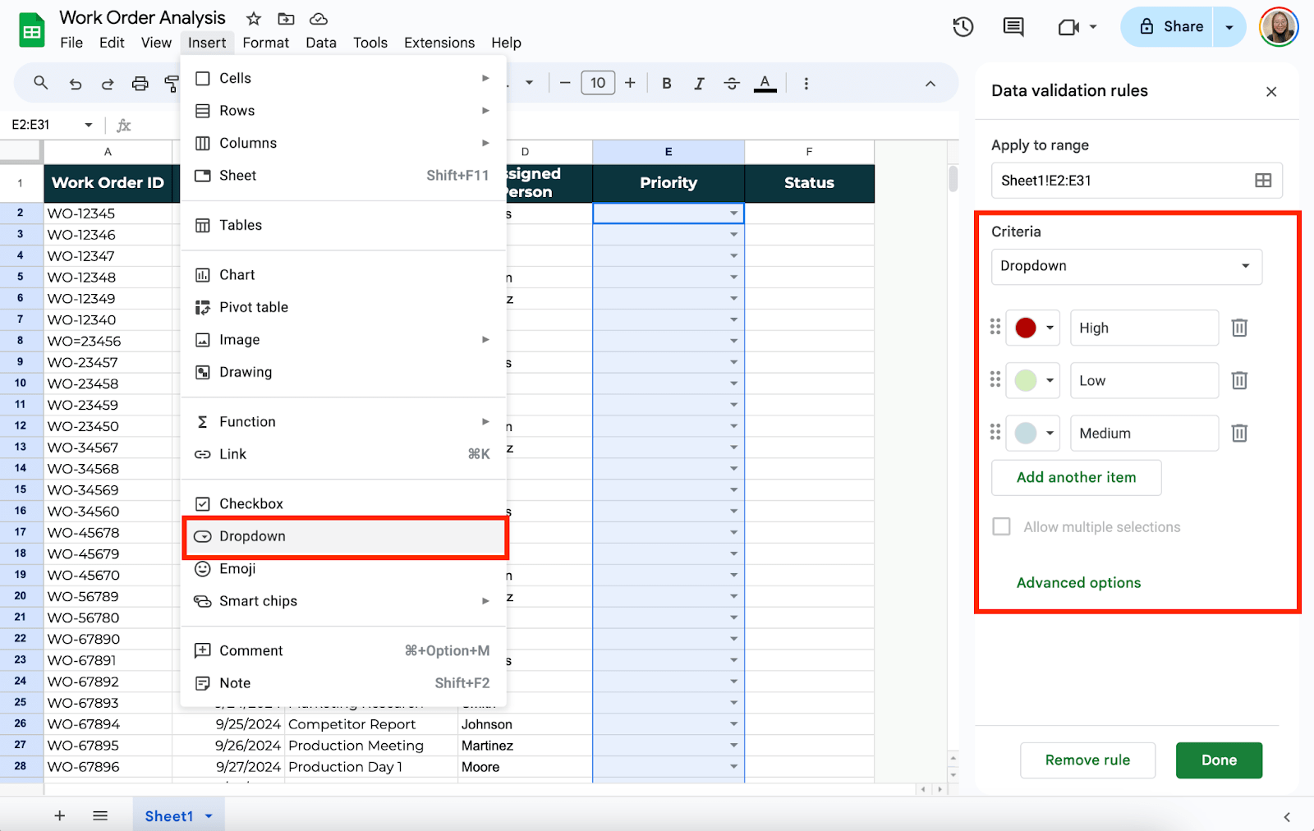Toggle strikethrough formatting
1314x831 pixels.
731,83
